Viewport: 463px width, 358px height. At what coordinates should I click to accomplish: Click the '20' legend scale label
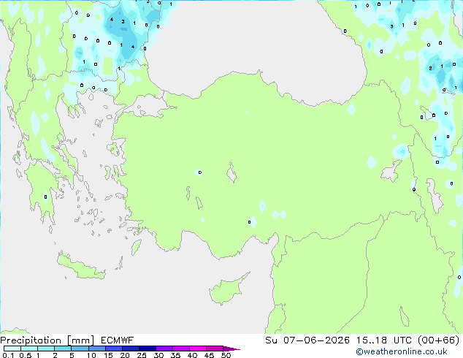[125, 355]
